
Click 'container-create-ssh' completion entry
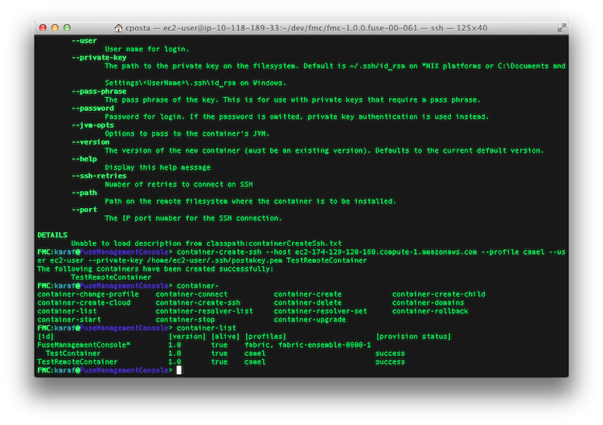(x=198, y=303)
